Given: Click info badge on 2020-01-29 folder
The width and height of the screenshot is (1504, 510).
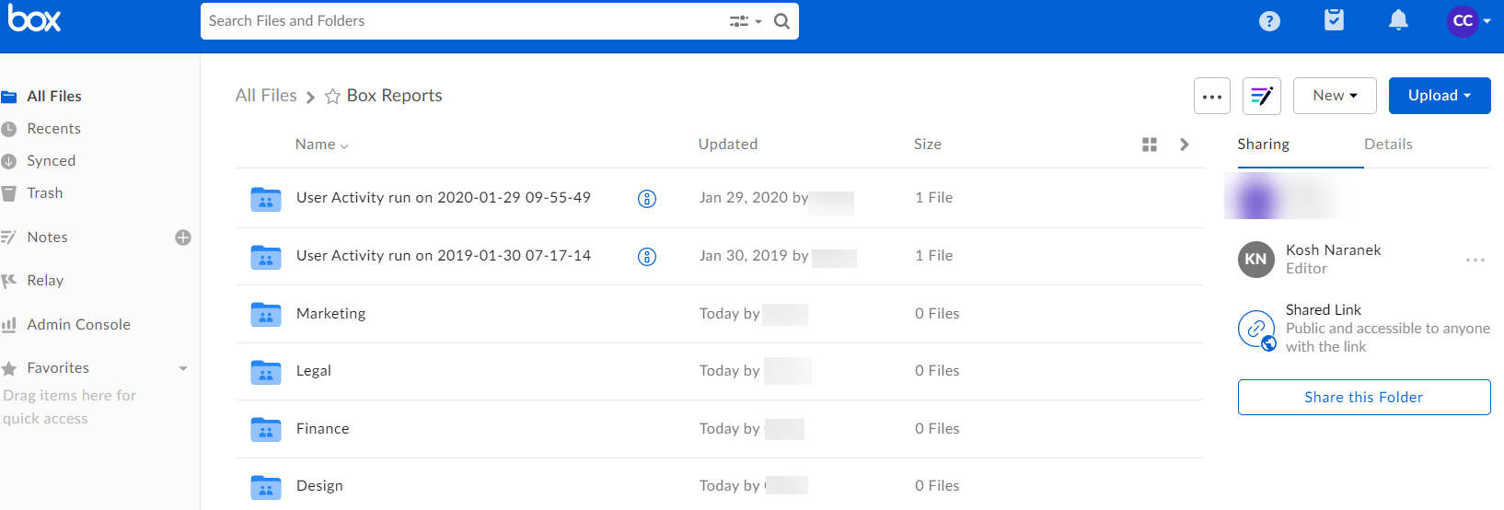Looking at the screenshot, I should [x=647, y=199].
